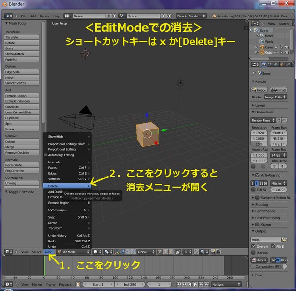Toggle Cube selectability arrow in outliner
The height and width of the screenshot is (291, 296).
[281, 52]
